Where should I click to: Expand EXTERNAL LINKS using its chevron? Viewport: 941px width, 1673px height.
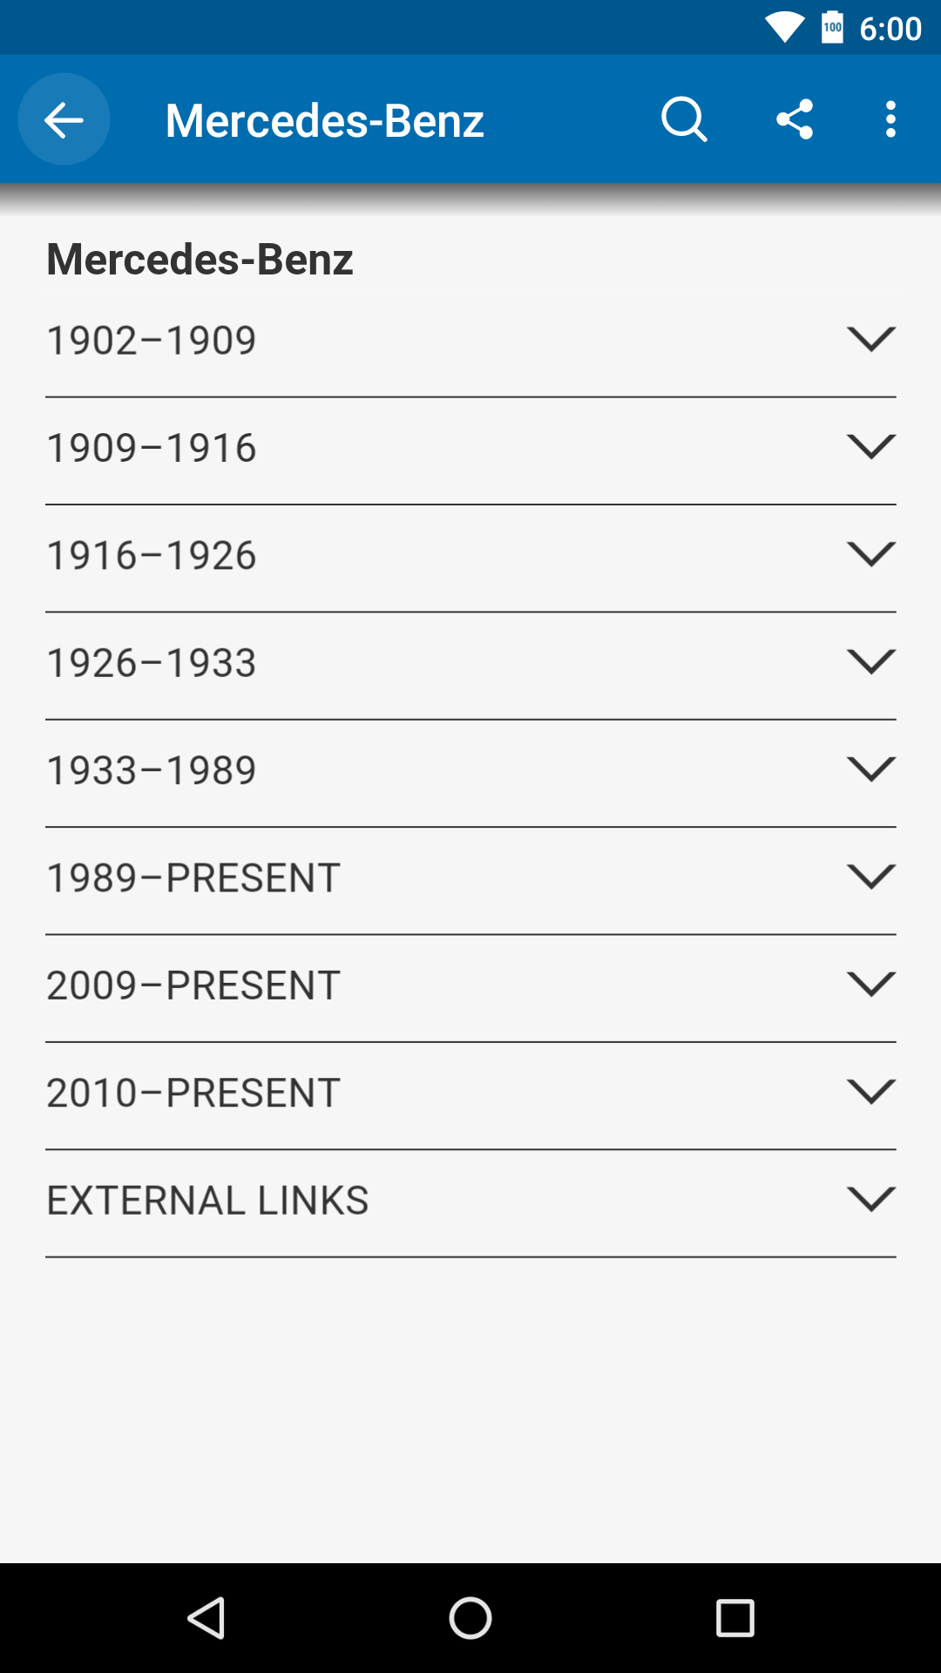[871, 1198]
